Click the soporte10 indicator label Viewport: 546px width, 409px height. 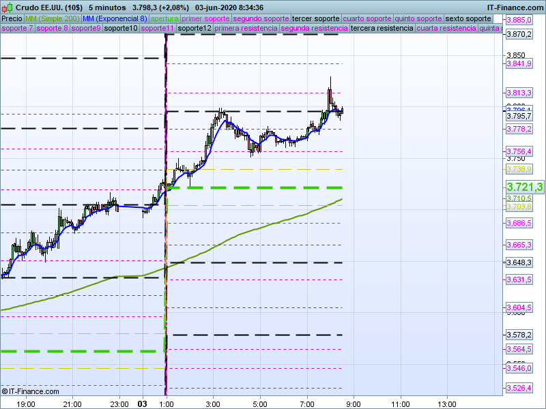tap(121, 29)
